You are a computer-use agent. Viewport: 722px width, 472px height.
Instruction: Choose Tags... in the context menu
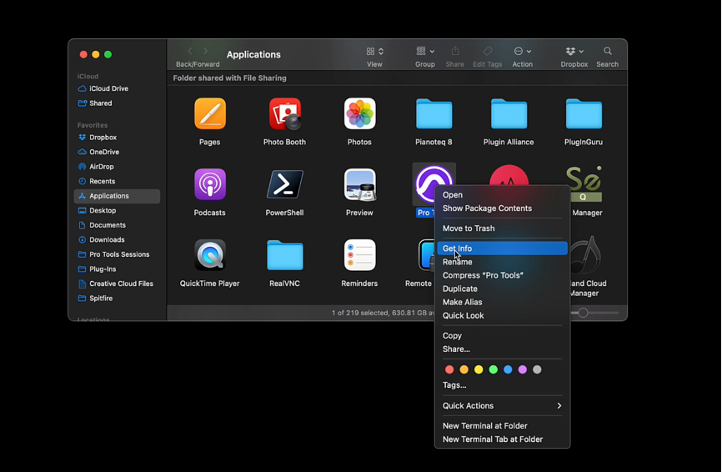pos(503,385)
